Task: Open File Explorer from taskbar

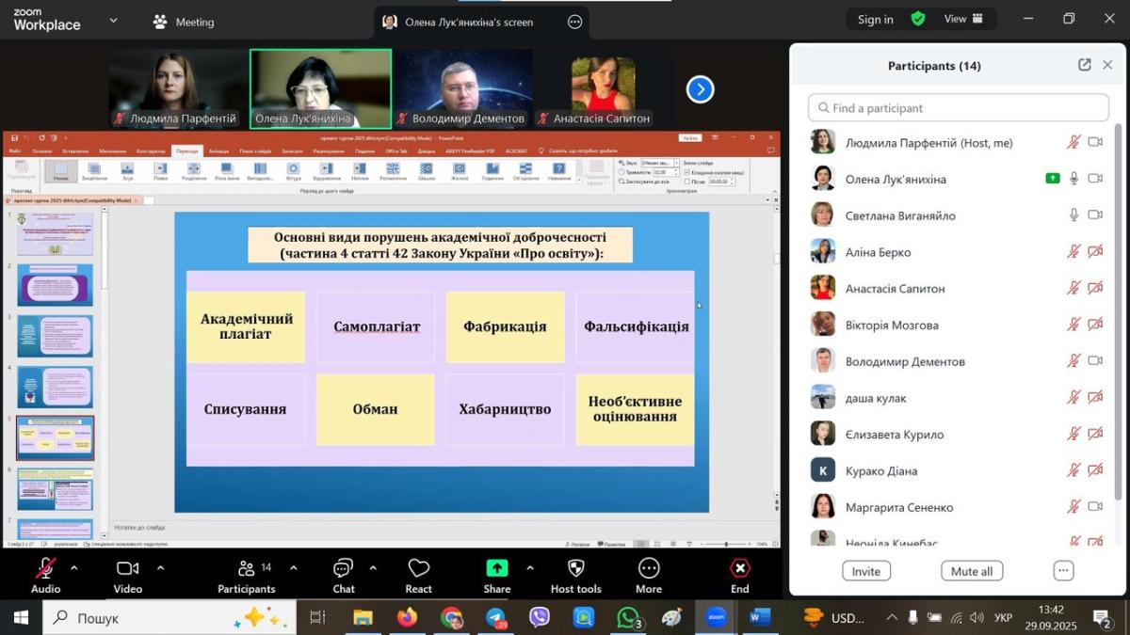Action: pyautogui.click(x=363, y=618)
